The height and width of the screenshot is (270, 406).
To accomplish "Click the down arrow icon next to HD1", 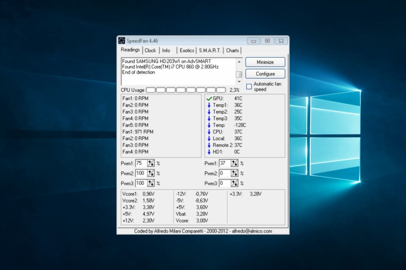I will click(209, 152).
